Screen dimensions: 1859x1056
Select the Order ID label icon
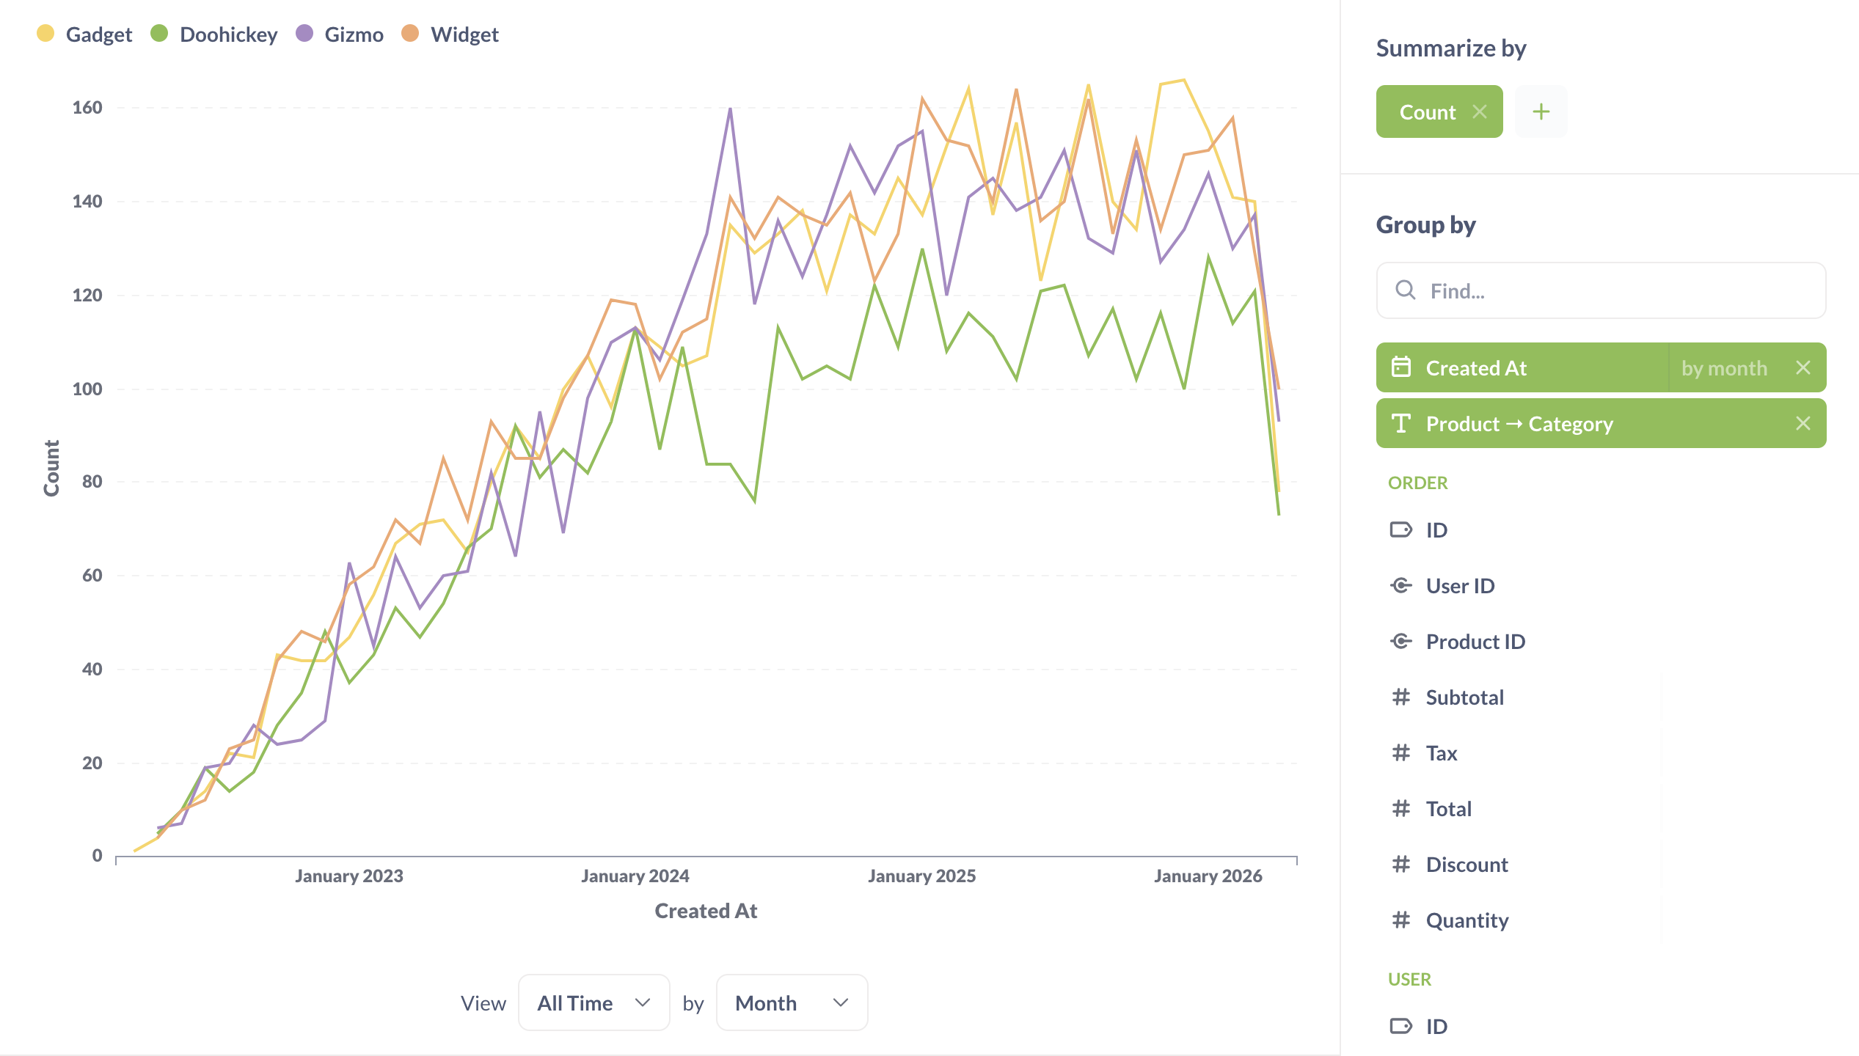[x=1400, y=529]
